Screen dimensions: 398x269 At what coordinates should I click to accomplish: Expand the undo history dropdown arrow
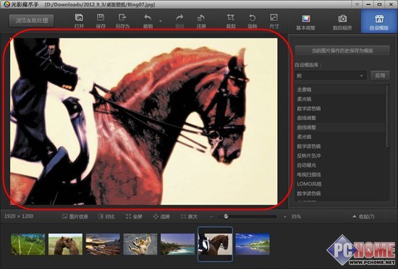click(161, 21)
